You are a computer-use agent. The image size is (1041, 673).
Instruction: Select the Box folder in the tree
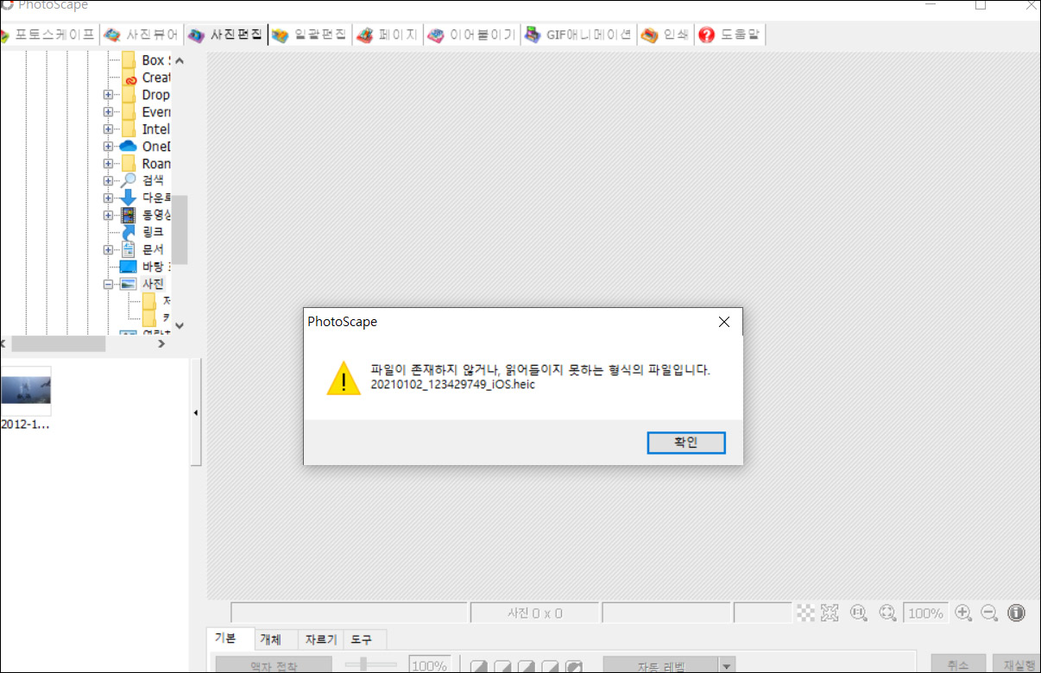pyautogui.click(x=145, y=60)
